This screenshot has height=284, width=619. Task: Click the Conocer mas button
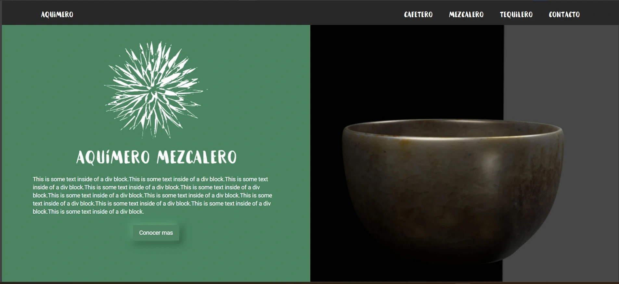click(x=156, y=233)
